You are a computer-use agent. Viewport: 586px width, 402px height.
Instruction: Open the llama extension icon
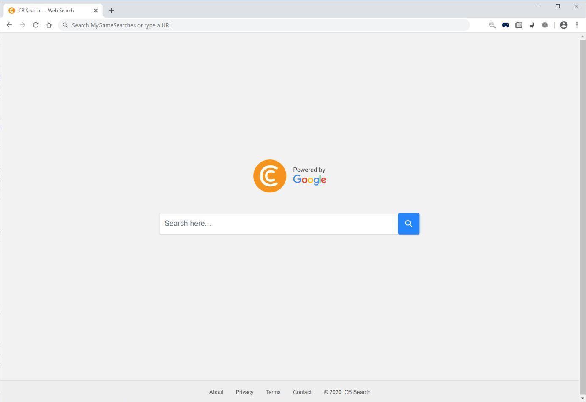[x=532, y=25]
